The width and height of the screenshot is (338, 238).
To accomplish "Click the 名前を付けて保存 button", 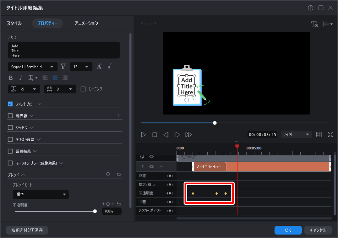I will pyautogui.click(x=27, y=230).
